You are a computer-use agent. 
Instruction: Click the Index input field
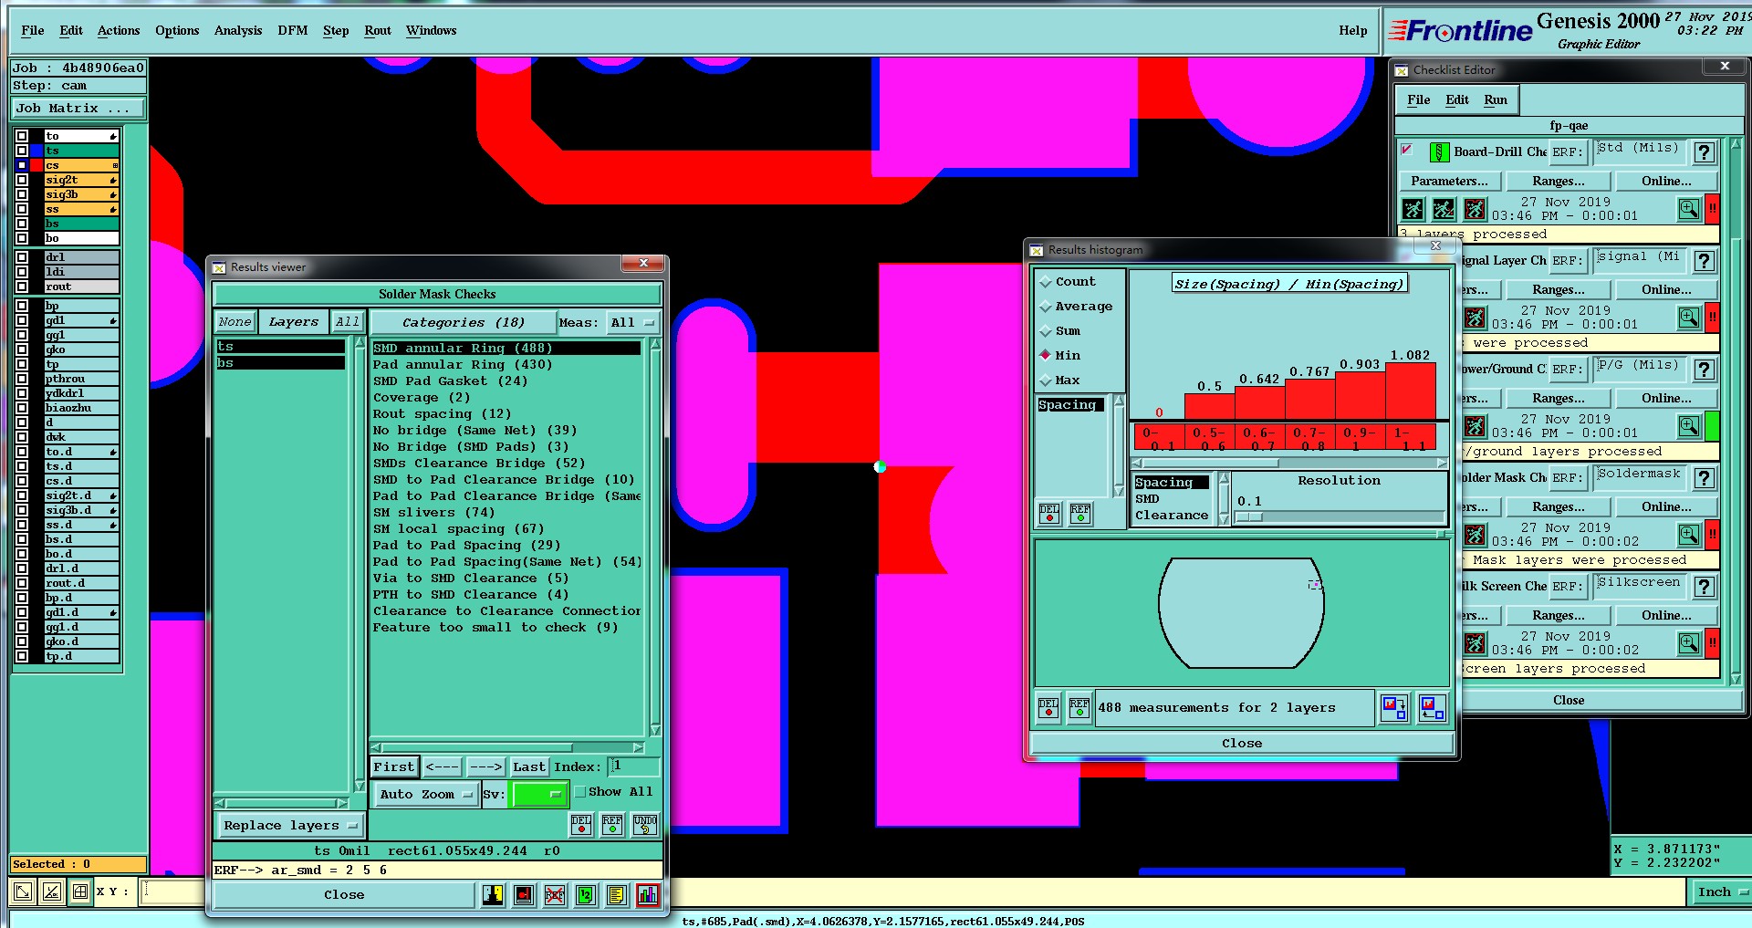(x=634, y=766)
